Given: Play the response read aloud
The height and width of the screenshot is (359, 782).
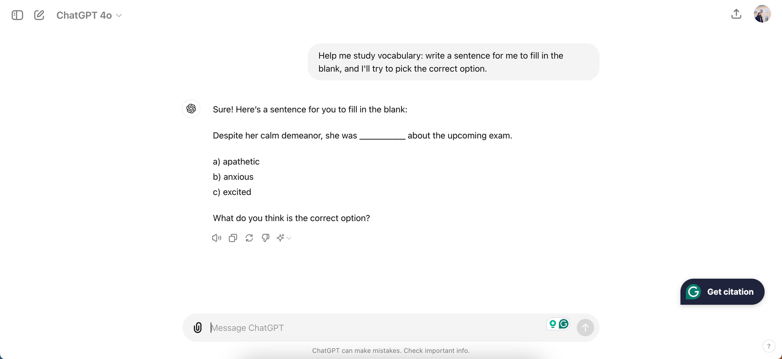Looking at the screenshot, I should (217, 238).
